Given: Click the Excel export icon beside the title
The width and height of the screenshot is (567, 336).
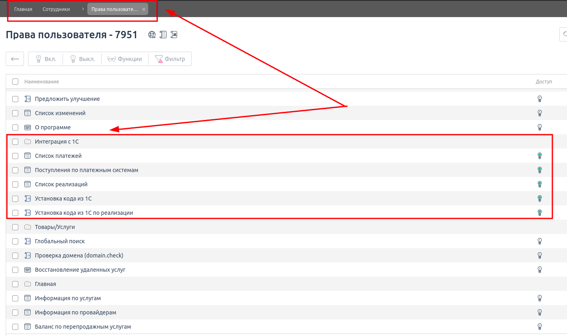Looking at the screenshot, I should point(174,35).
